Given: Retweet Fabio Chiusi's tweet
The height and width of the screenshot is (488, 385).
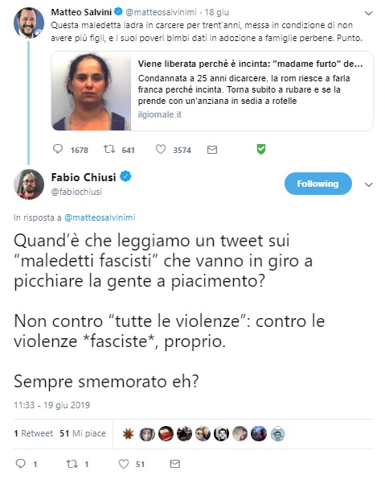Looking at the screenshot, I should pos(72,464).
